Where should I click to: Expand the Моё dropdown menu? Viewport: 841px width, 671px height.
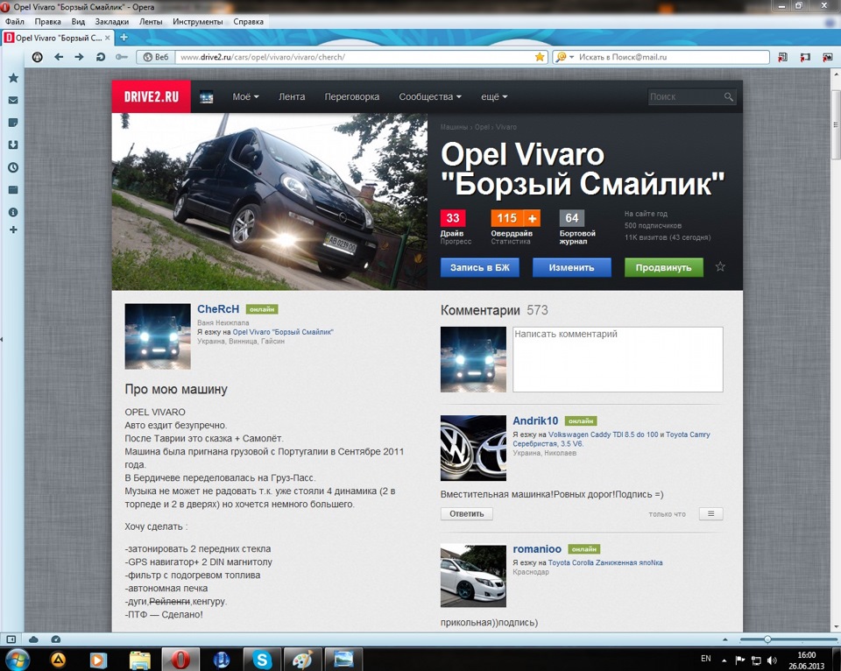pyautogui.click(x=245, y=96)
